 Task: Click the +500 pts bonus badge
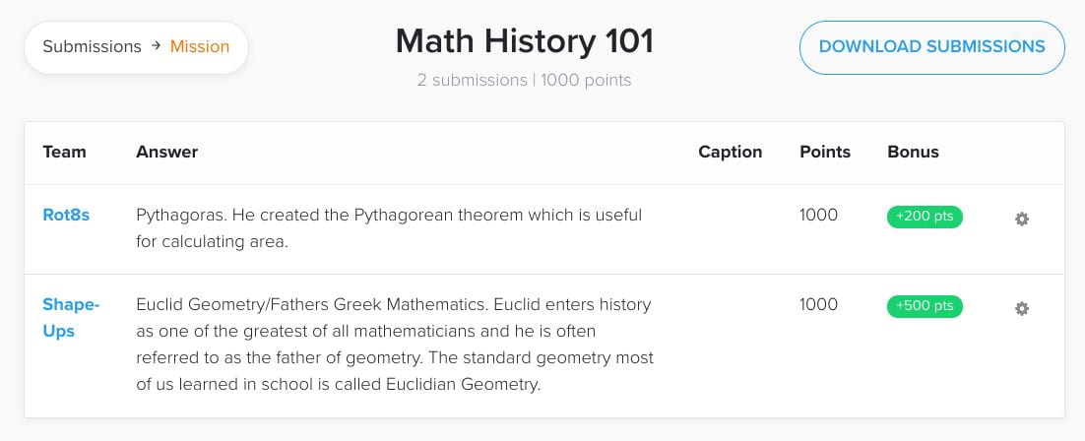pos(925,306)
